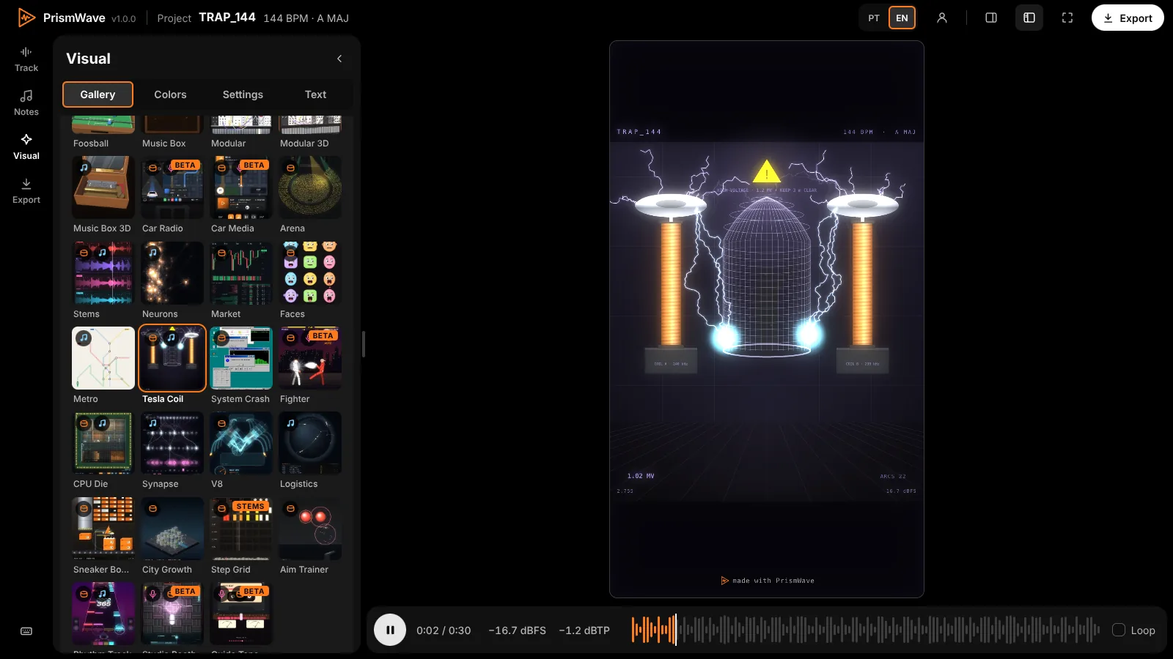The height and width of the screenshot is (659, 1173).
Task: Select the Car Media visual
Action: 241,196
